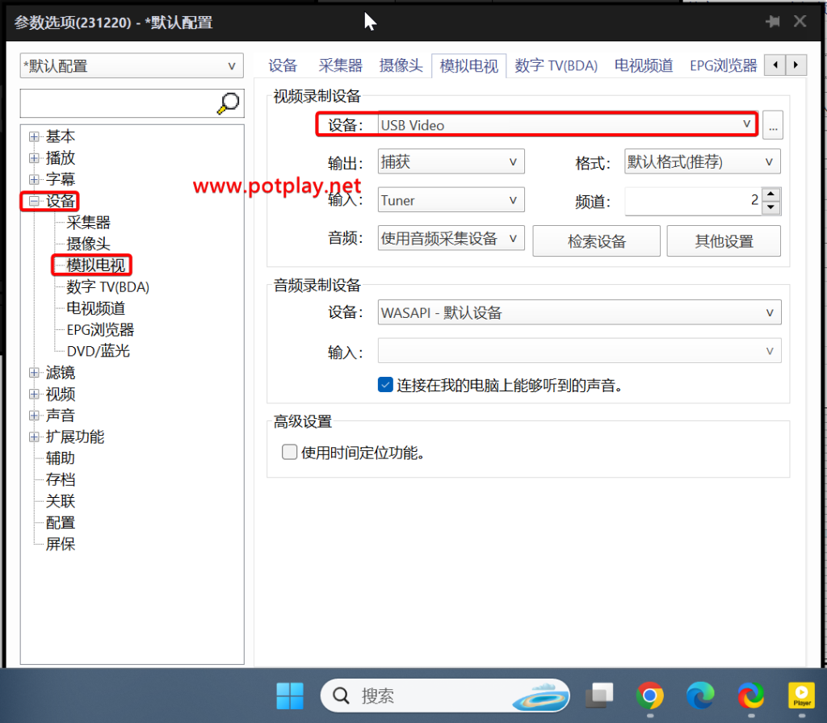Select 电视频道 in the tree

(95, 308)
